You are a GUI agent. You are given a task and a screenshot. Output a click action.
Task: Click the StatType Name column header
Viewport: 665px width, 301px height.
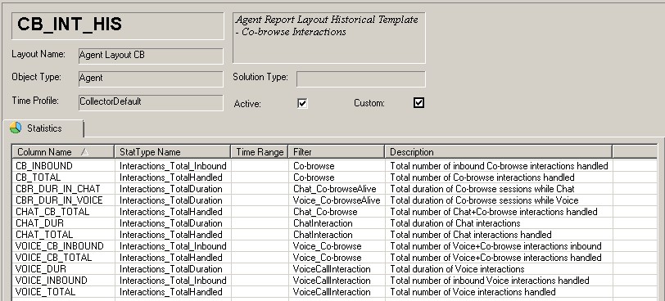tap(173, 152)
